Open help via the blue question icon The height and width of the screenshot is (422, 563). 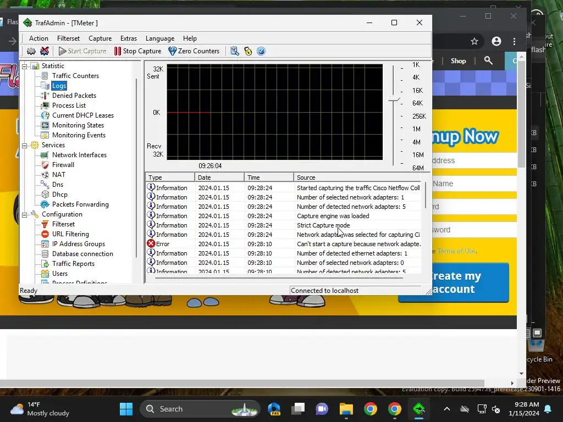click(261, 51)
